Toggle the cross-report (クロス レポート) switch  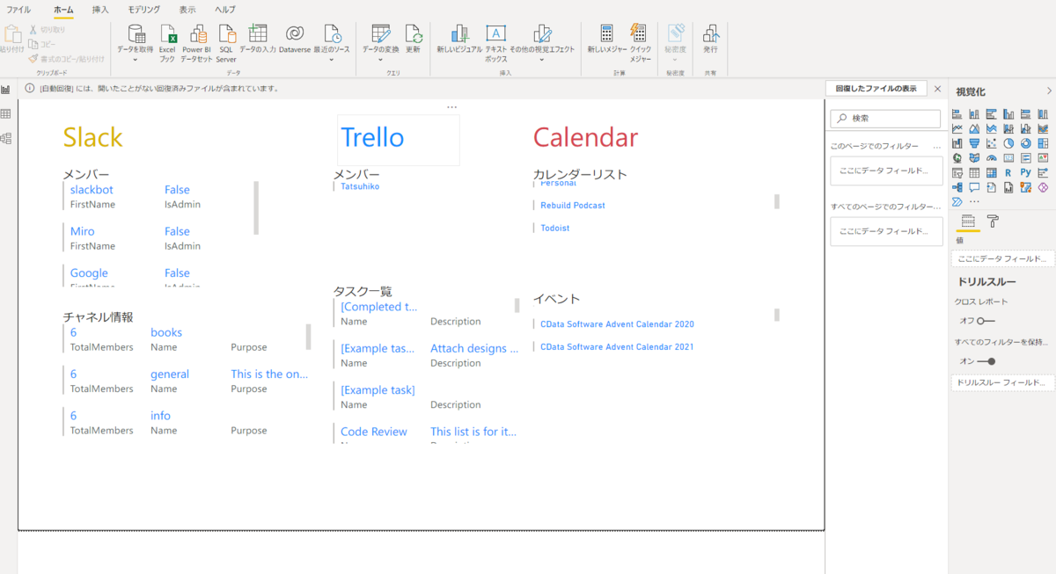point(986,321)
